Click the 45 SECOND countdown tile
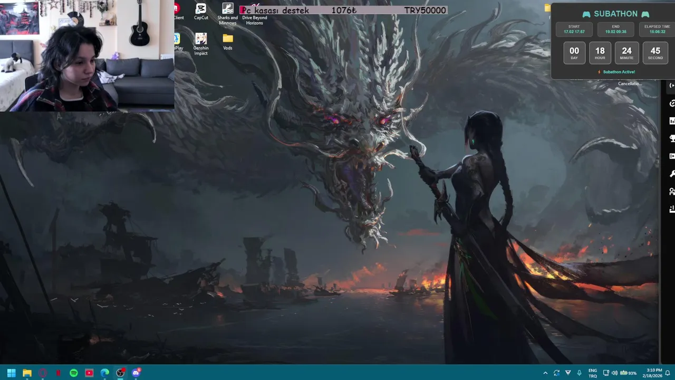 [655, 53]
